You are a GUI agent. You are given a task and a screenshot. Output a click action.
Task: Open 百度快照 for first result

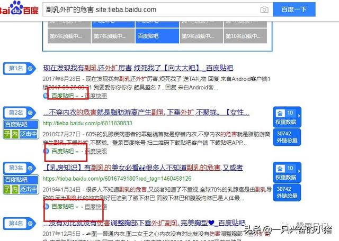pos(96,96)
